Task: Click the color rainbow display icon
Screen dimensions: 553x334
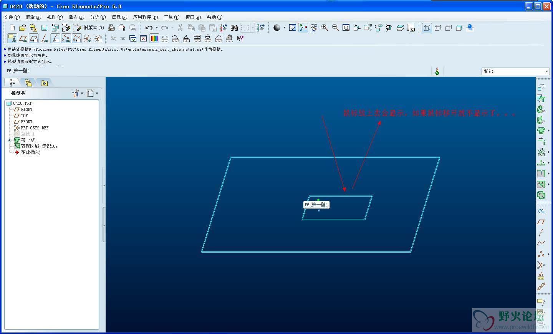Action: 154,38
